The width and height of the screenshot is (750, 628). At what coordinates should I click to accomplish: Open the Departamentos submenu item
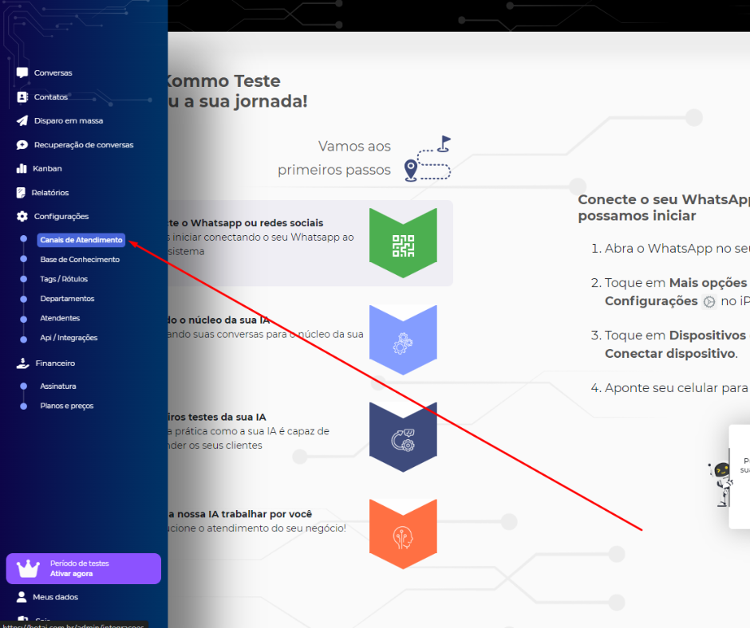(x=68, y=299)
